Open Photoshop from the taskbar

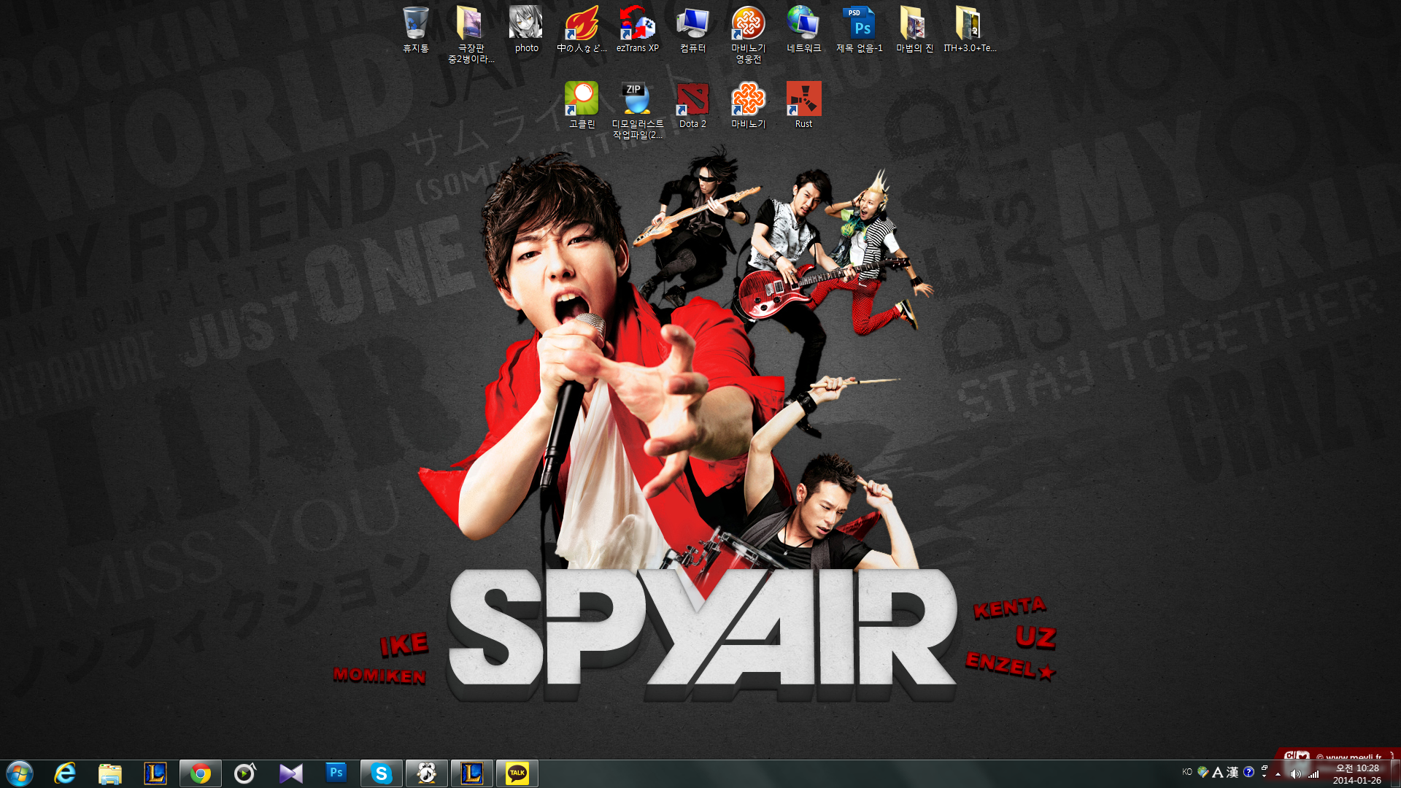pyautogui.click(x=336, y=773)
